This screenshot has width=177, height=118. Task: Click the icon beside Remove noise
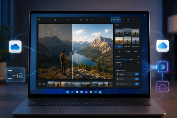coord(118,84)
